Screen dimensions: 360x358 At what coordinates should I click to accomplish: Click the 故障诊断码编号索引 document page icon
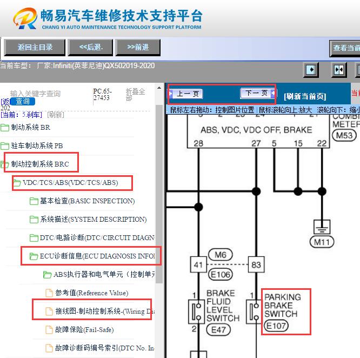[49, 348]
